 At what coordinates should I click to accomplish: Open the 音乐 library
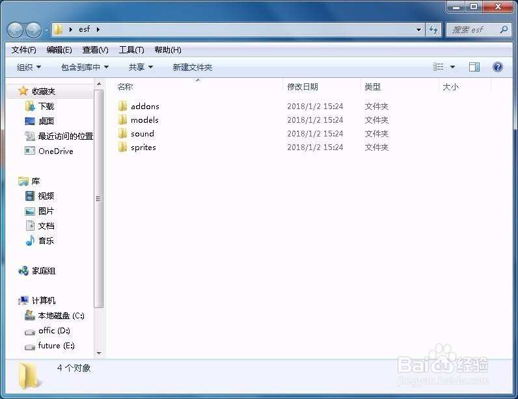pyautogui.click(x=46, y=241)
